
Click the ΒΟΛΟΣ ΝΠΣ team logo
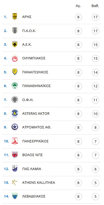pos(15,154)
